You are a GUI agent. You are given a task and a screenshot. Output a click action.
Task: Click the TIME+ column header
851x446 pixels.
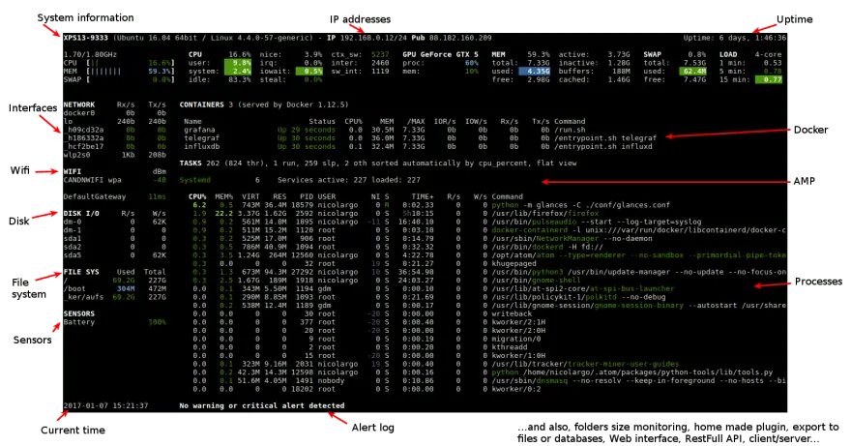[x=423, y=196]
